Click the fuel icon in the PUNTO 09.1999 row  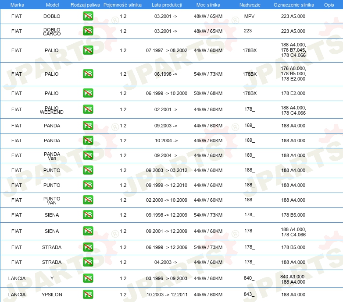tap(88, 185)
